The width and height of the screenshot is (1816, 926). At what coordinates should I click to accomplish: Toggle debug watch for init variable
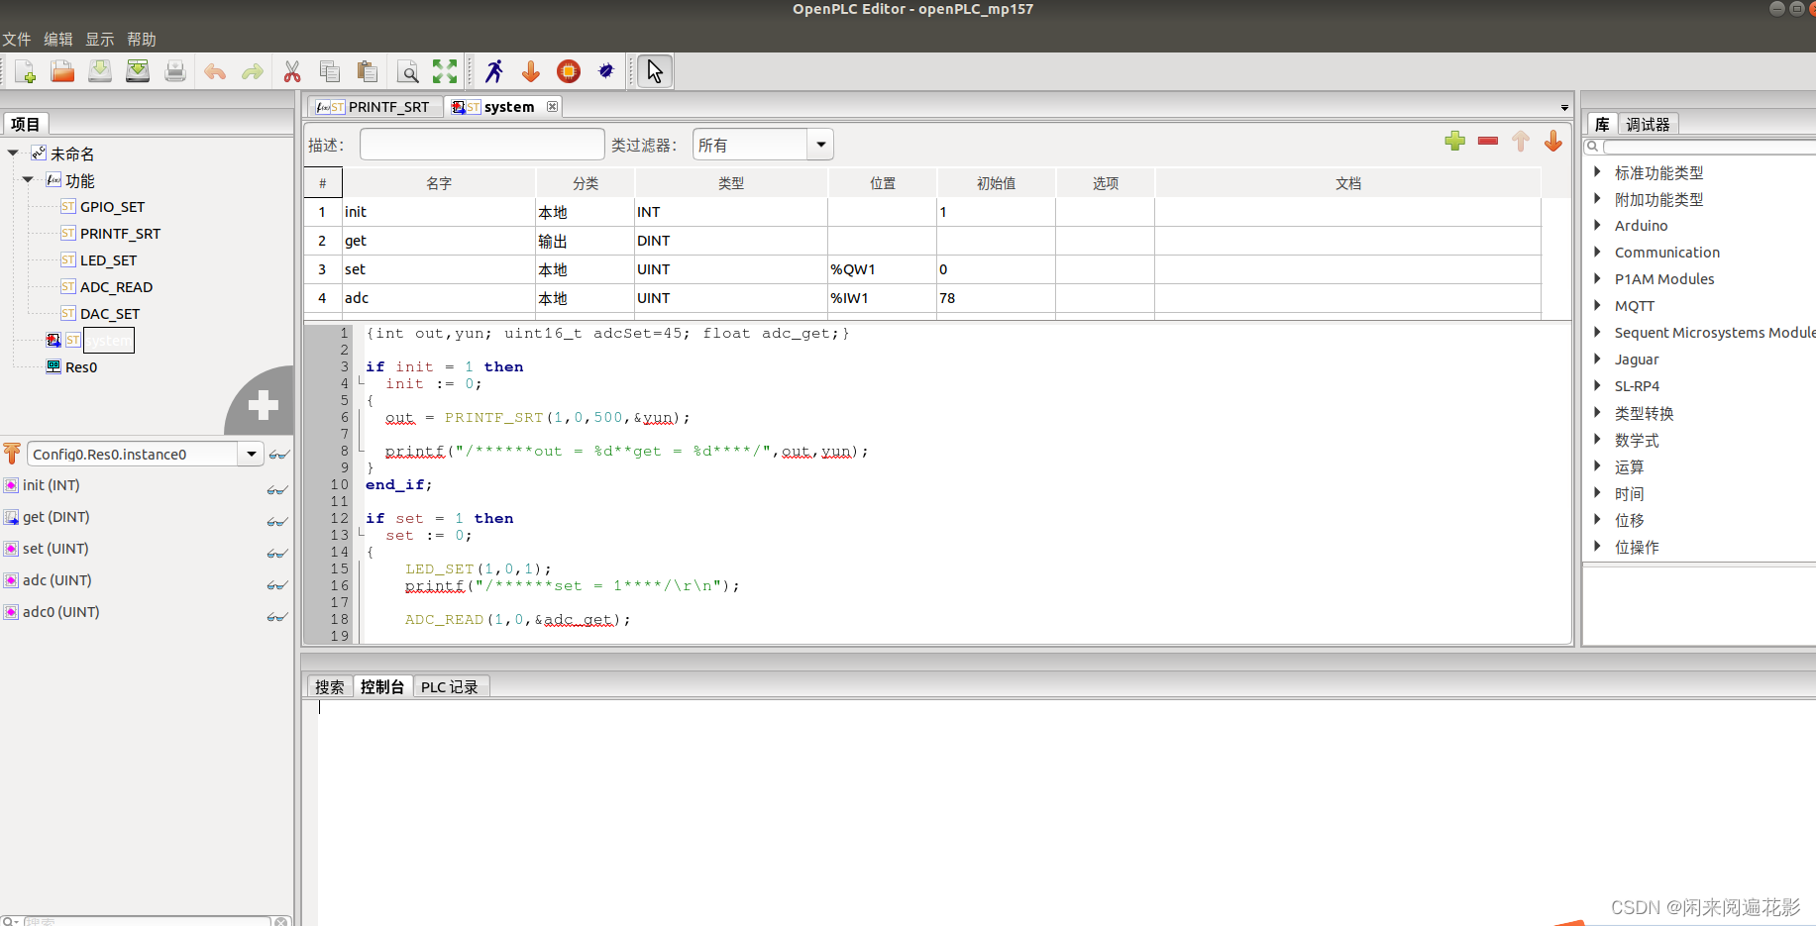[275, 489]
